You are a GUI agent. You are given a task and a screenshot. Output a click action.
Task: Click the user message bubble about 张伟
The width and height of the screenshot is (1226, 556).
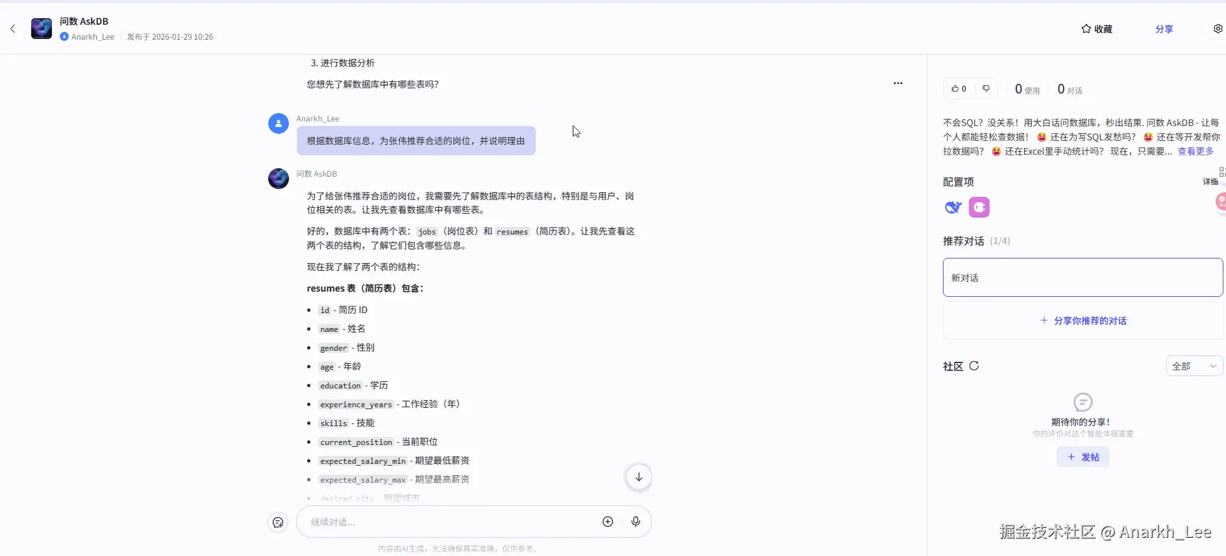[416, 141]
